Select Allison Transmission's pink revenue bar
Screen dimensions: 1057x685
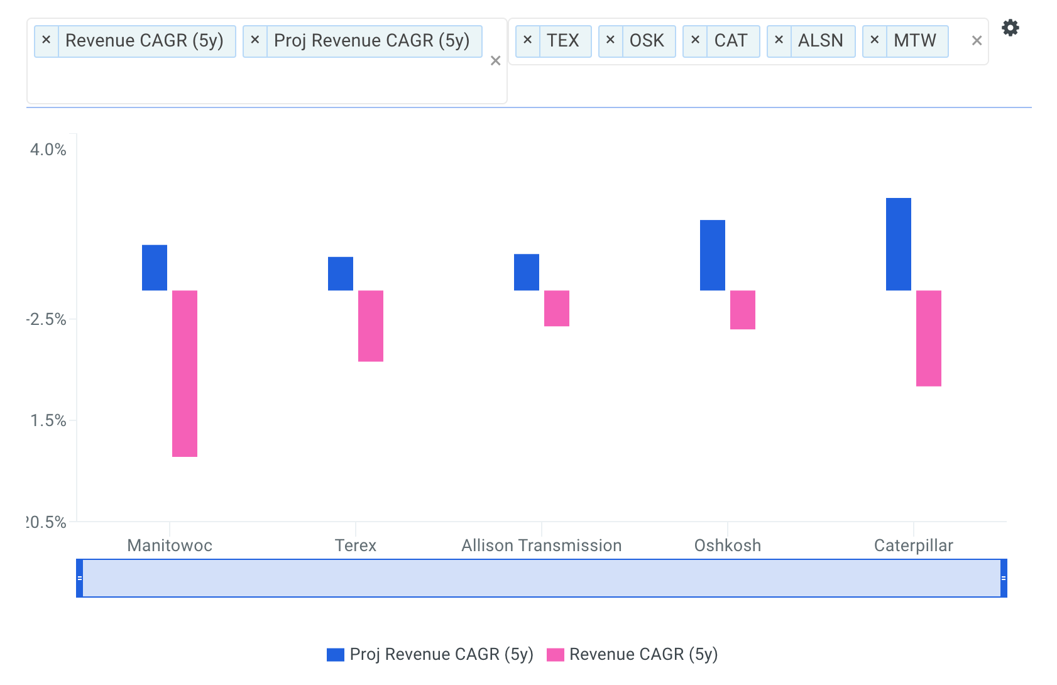pos(557,309)
